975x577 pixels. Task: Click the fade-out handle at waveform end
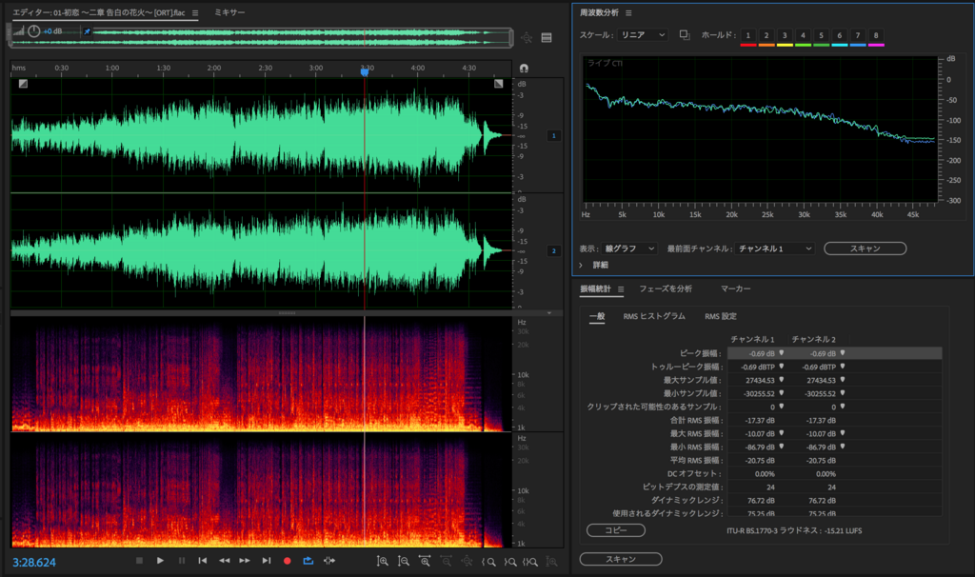tap(499, 84)
